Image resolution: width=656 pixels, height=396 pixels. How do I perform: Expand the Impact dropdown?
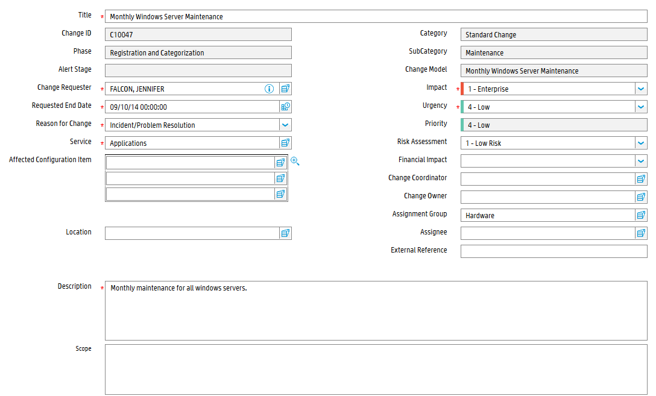click(x=641, y=89)
